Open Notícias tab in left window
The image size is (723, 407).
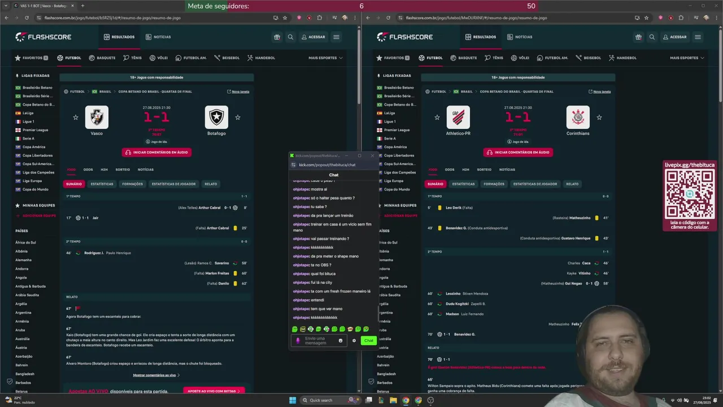pyautogui.click(x=158, y=37)
